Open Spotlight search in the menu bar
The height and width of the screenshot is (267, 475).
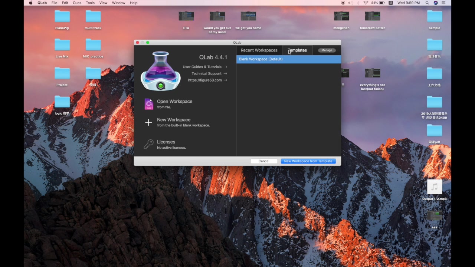pos(427,3)
